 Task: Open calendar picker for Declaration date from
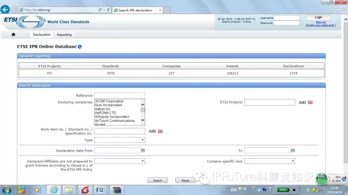(143, 151)
